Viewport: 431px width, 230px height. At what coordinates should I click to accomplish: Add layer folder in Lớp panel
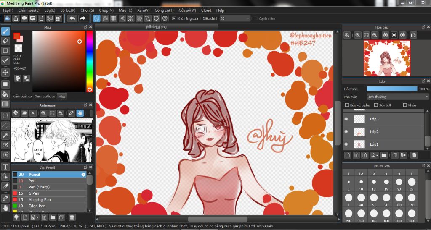tap(384, 155)
